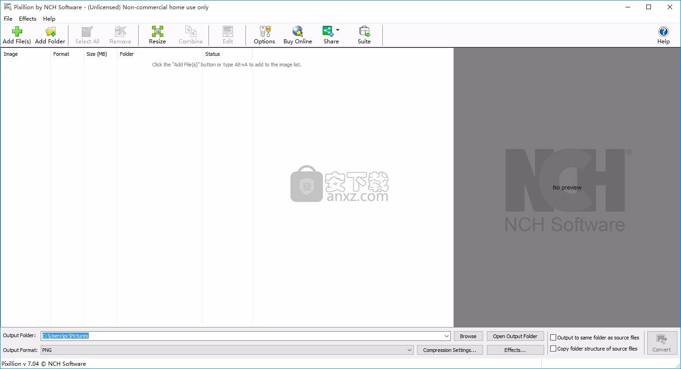The height and width of the screenshot is (369, 681).
Task: Expand the Share dropdown arrow
Action: coord(337,30)
